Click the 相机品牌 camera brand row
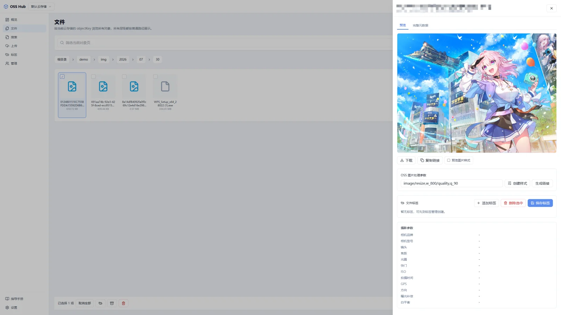The width and height of the screenshot is (561, 315). click(476, 235)
